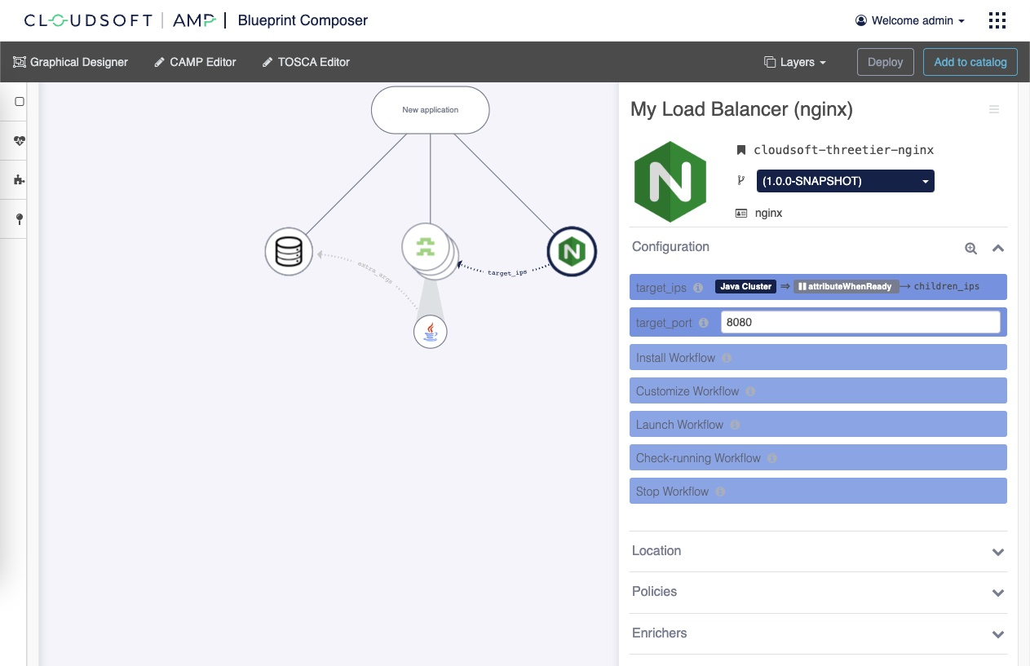Click the attributeWhenReady chip
This screenshot has width=1030, height=666.
846,287
